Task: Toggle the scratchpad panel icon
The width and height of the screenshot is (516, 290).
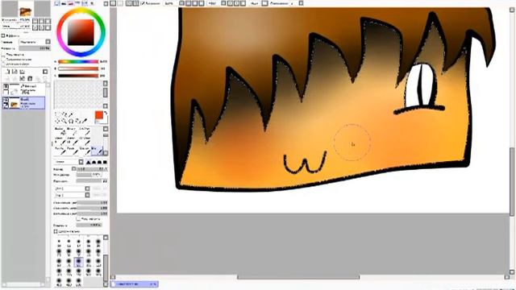Action: [92, 3]
